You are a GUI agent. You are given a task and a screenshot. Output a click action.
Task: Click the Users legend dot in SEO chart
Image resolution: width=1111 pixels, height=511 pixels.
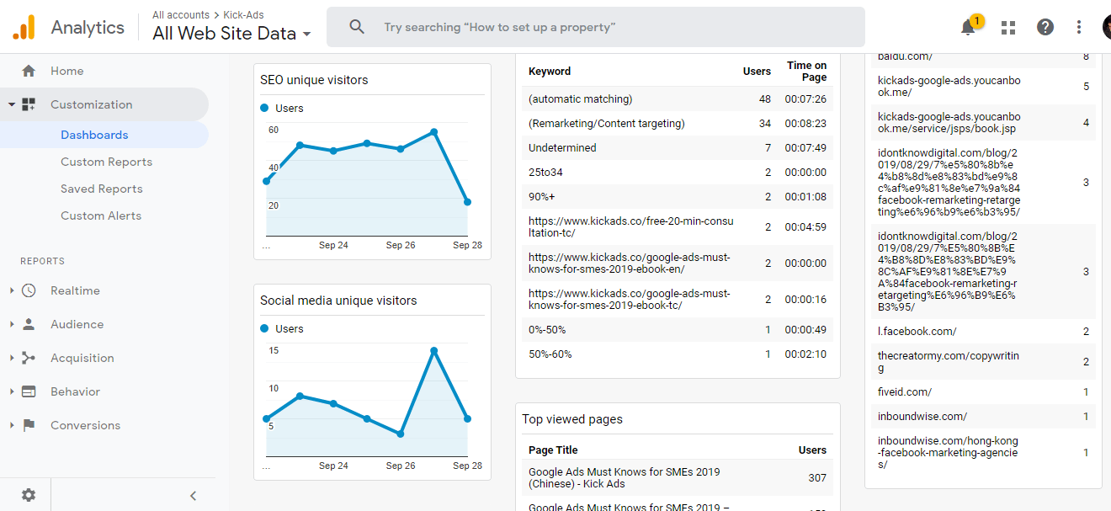pyautogui.click(x=264, y=108)
